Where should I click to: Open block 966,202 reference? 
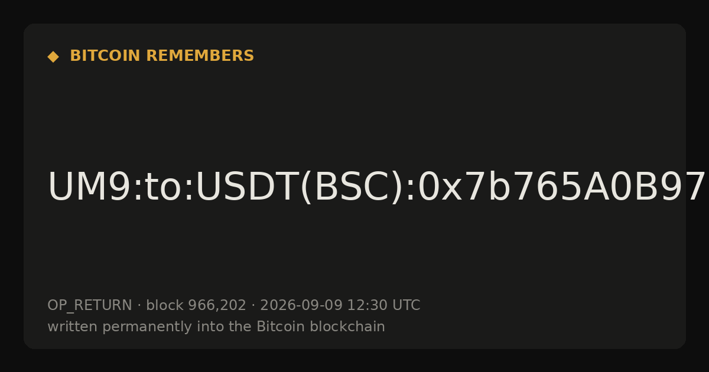pos(196,306)
